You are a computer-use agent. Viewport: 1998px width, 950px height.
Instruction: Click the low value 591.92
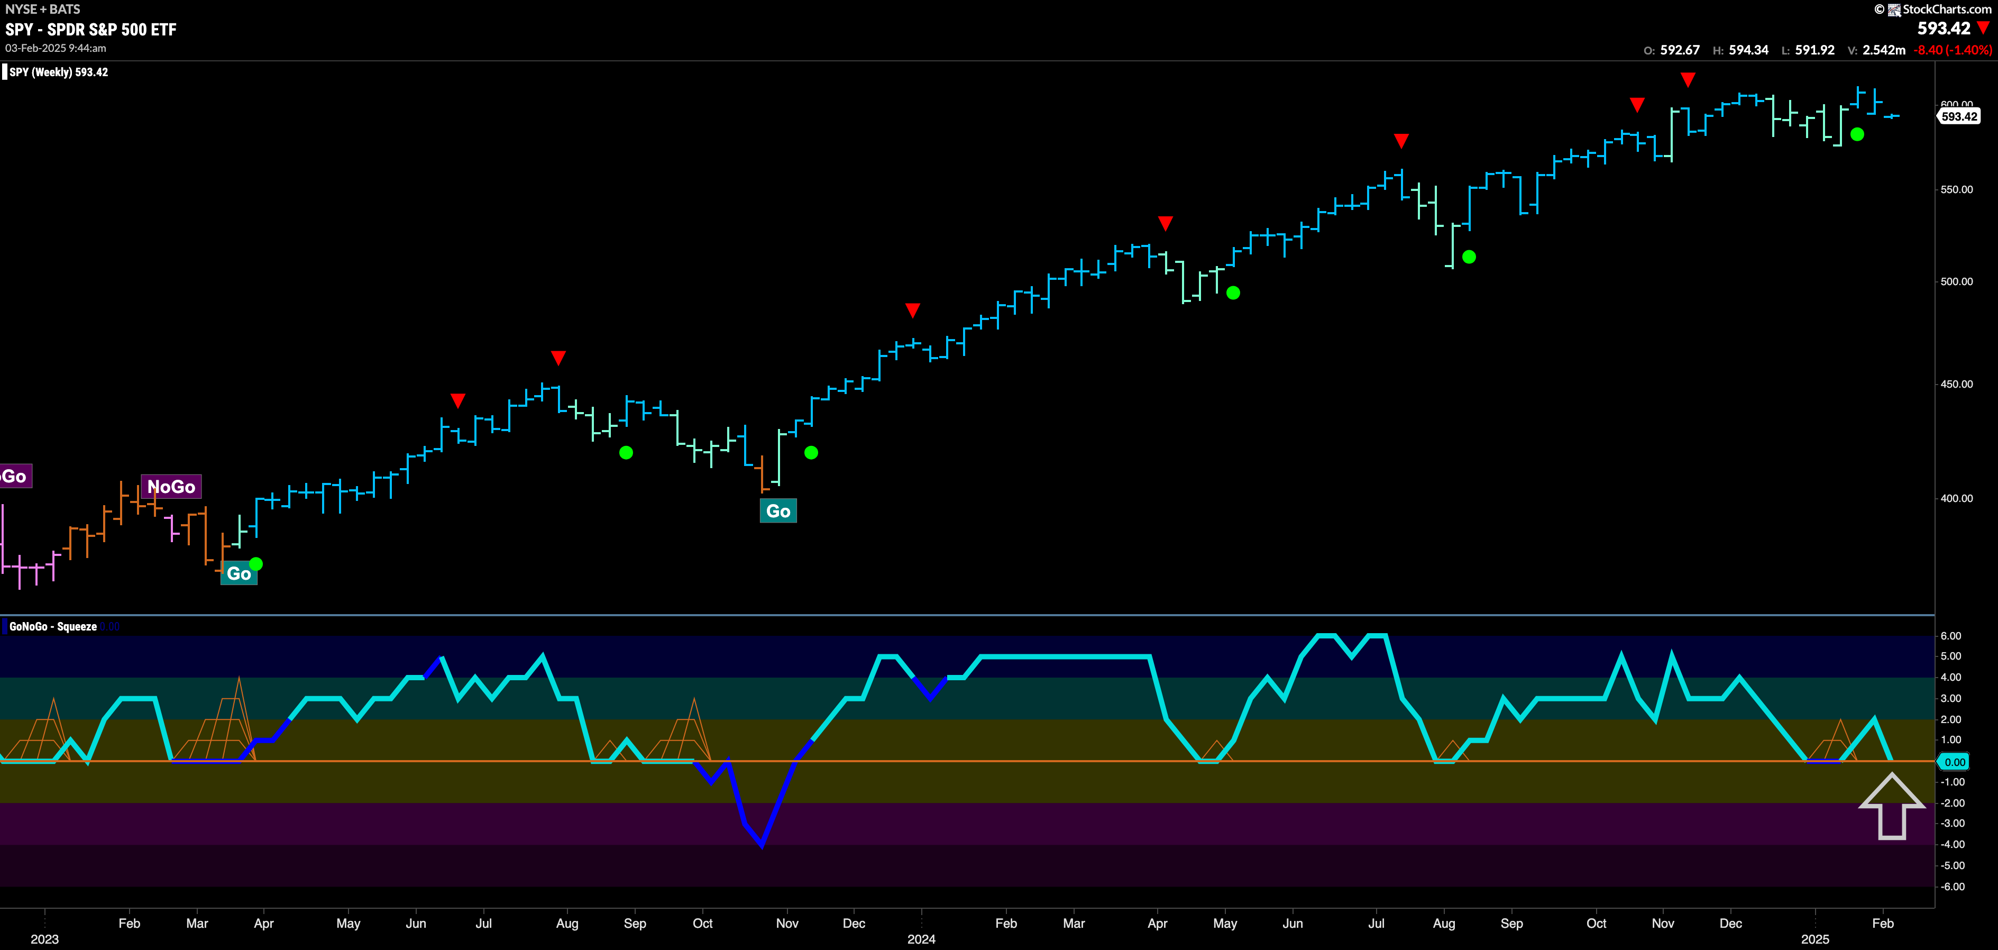click(x=1815, y=50)
